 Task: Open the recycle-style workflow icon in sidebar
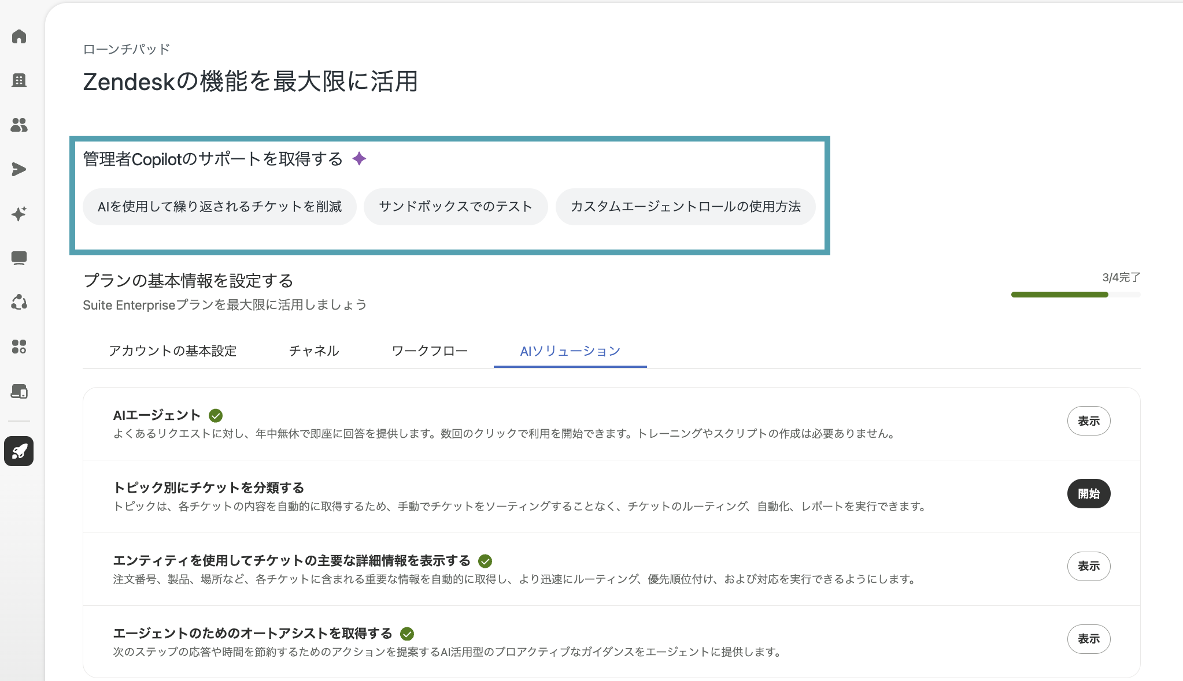tap(19, 302)
